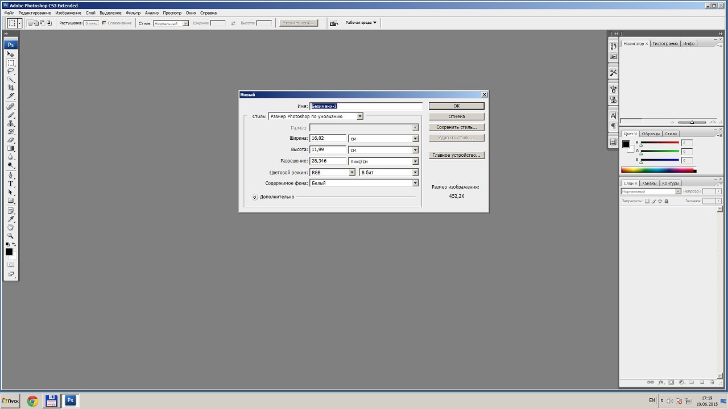Select the Lasso tool

click(x=10, y=71)
